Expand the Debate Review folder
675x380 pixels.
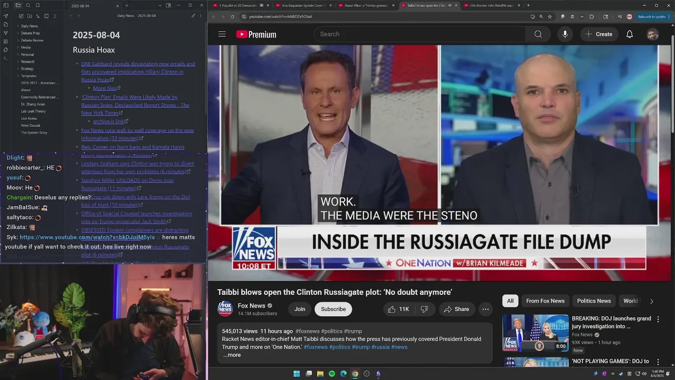tap(32, 40)
